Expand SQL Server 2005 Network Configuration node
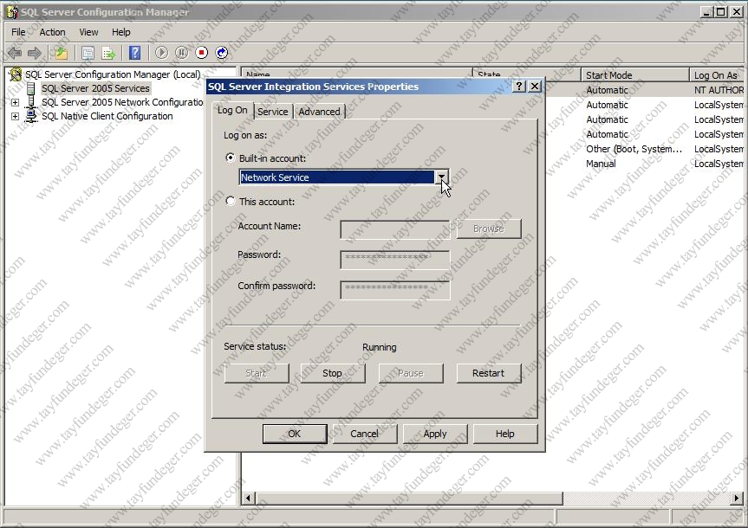 [x=15, y=102]
